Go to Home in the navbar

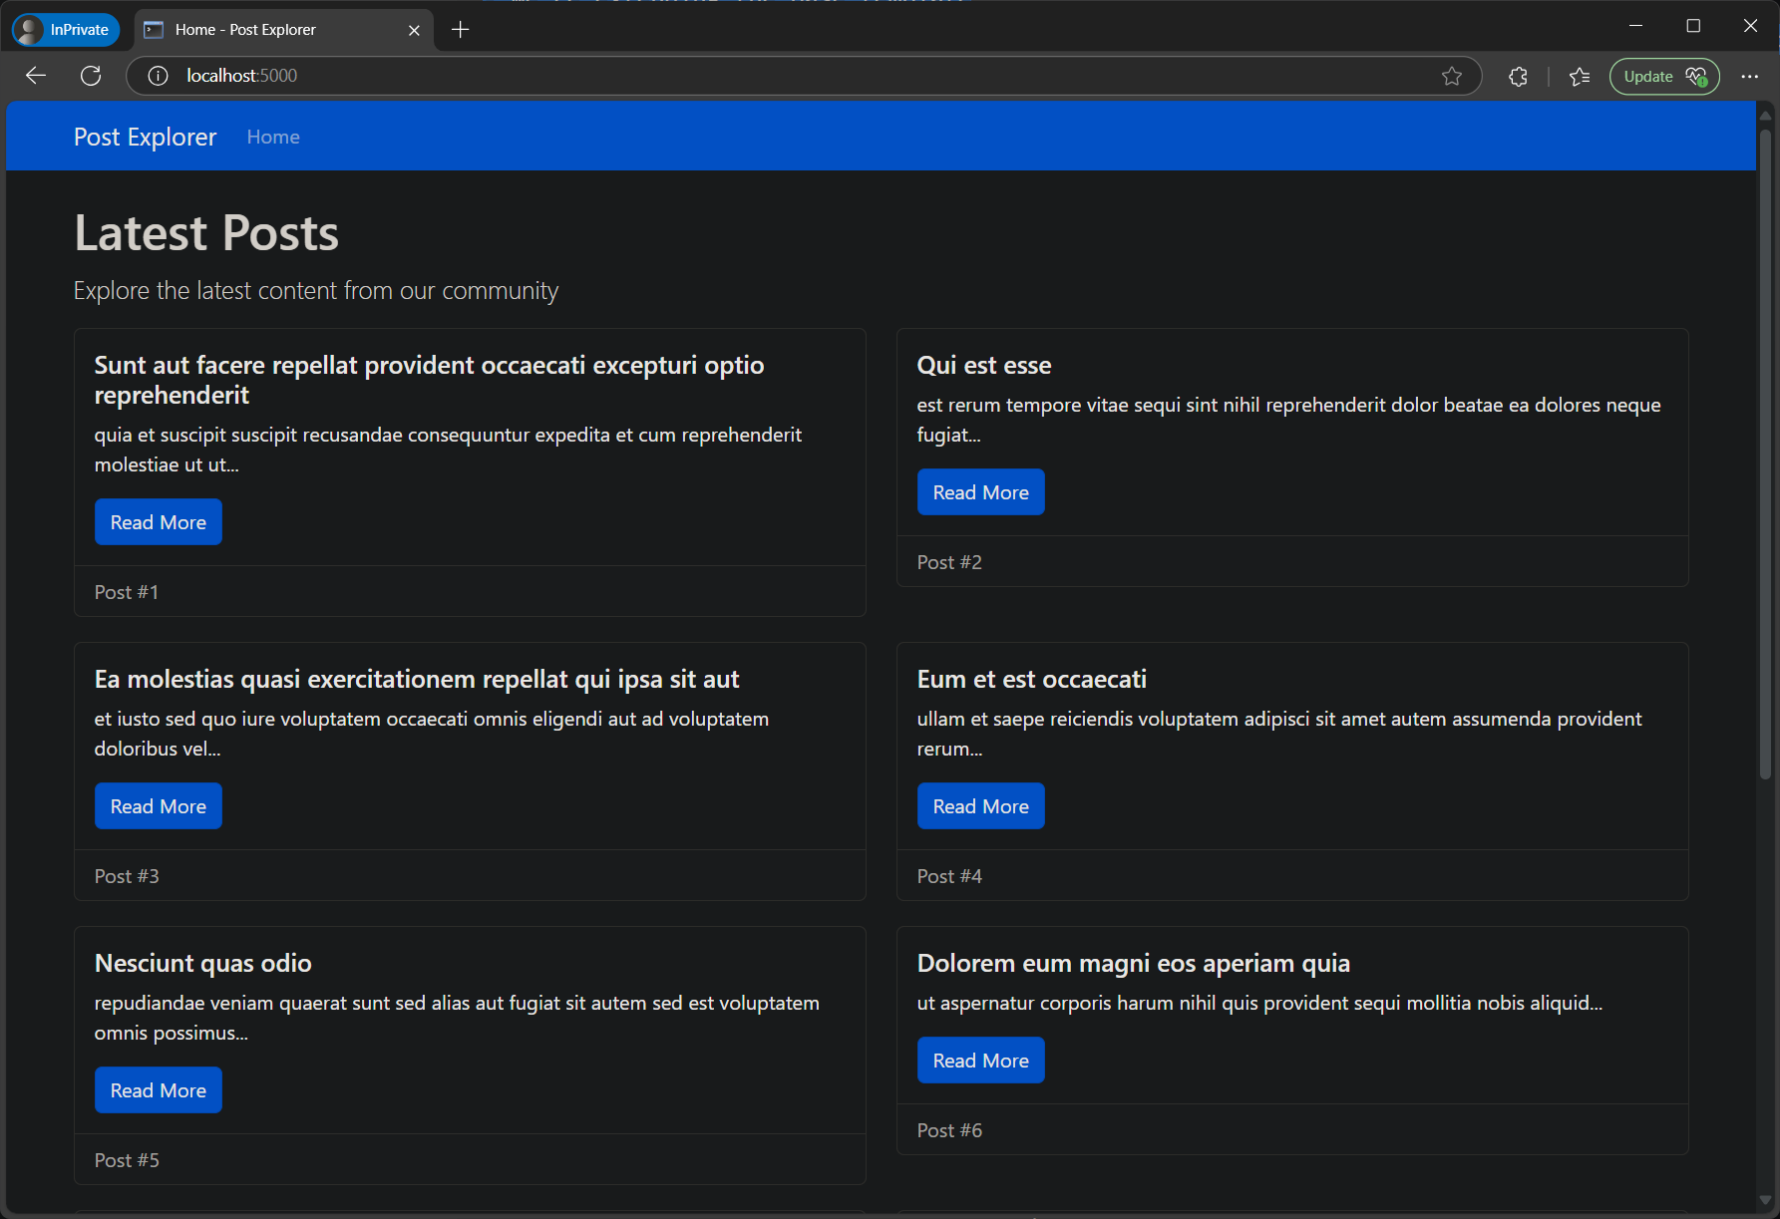273,137
